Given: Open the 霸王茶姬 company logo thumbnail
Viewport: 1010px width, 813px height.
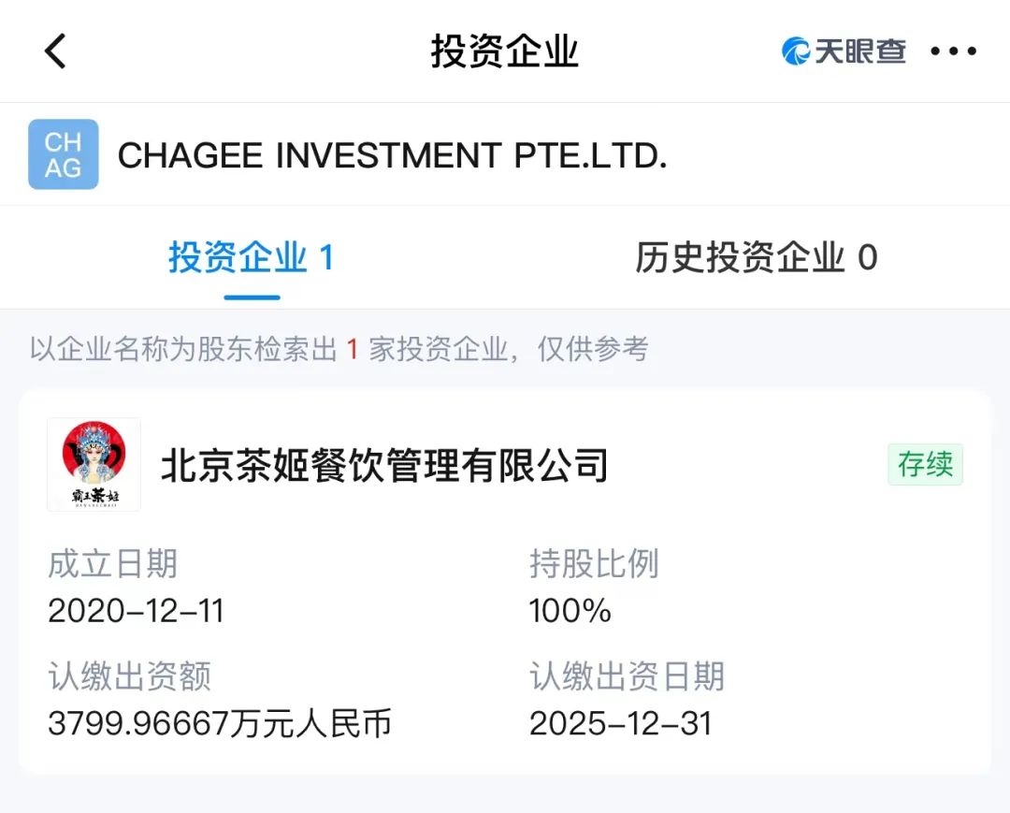Looking at the screenshot, I should click(94, 465).
